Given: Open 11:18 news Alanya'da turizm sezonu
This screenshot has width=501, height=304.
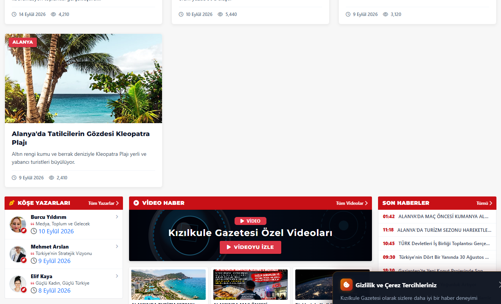Looking at the screenshot, I should point(437,230).
